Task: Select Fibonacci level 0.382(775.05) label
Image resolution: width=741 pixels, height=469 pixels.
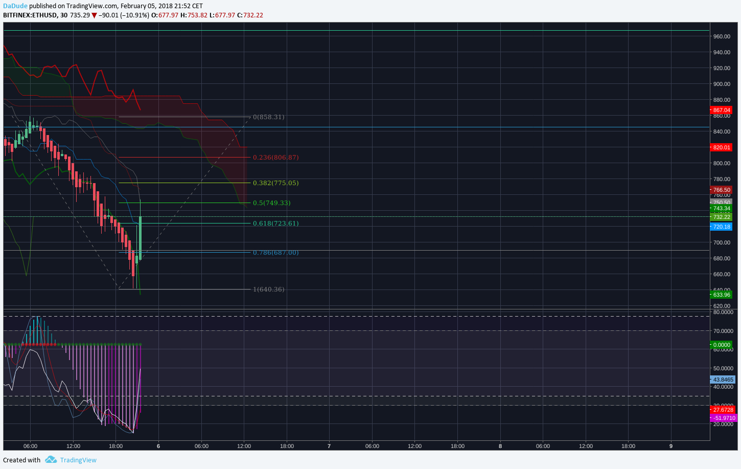Action: pyautogui.click(x=276, y=183)
